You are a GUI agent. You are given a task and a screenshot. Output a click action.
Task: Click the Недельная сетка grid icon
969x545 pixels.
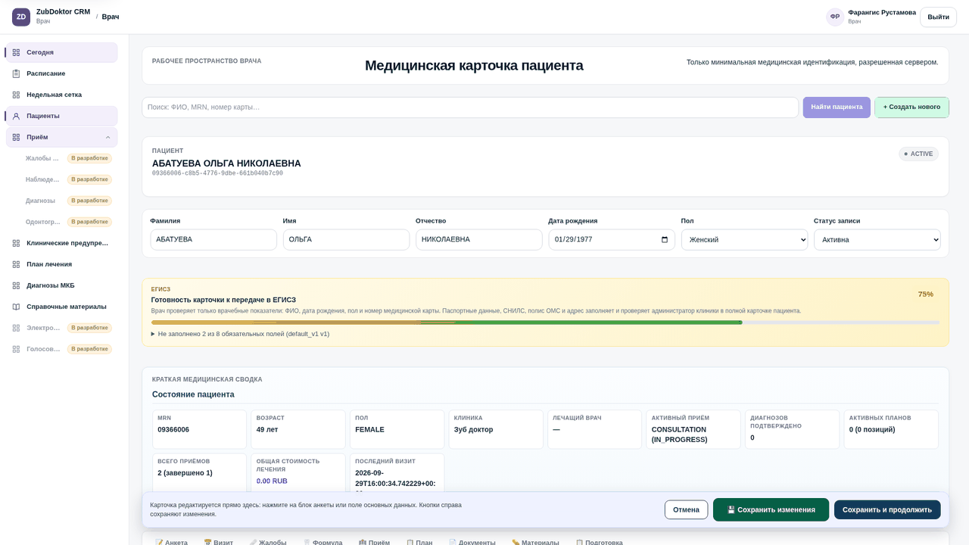point(16,95)
